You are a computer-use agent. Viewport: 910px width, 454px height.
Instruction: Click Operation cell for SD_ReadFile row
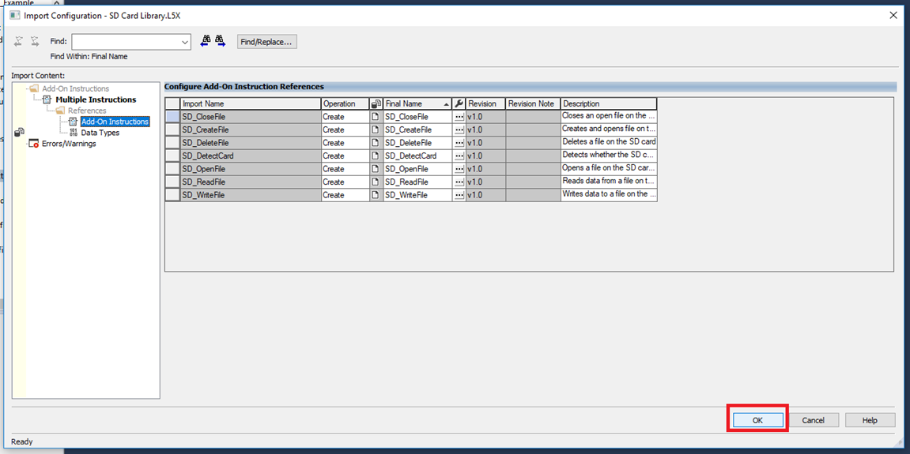(345, 182)
